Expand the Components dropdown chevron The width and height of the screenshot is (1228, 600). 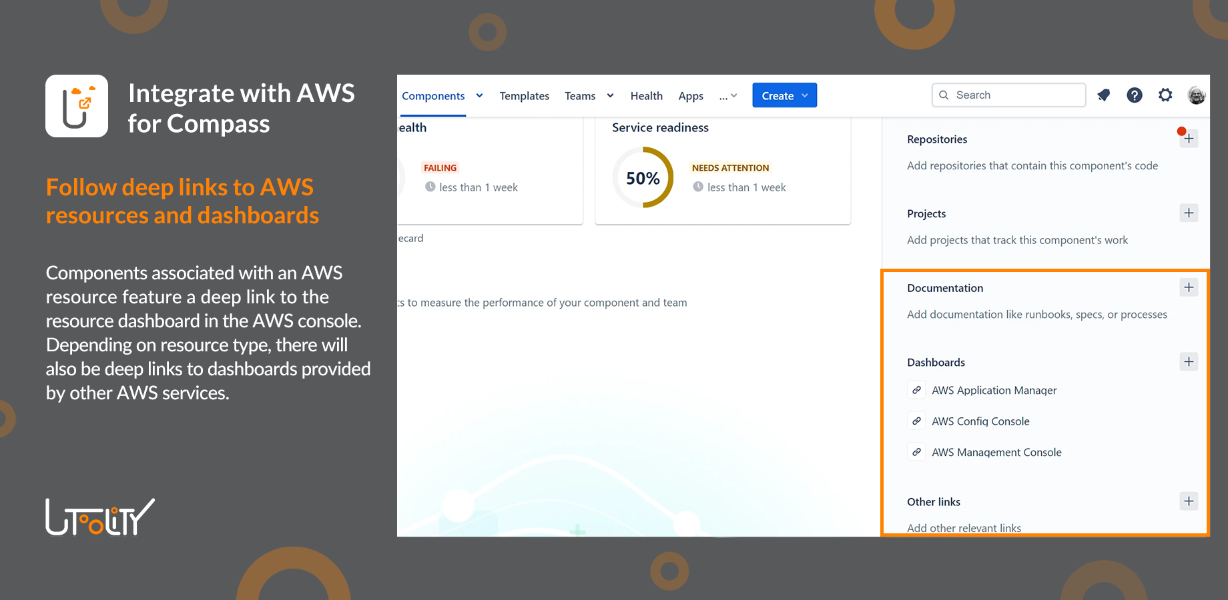[479, 96]
